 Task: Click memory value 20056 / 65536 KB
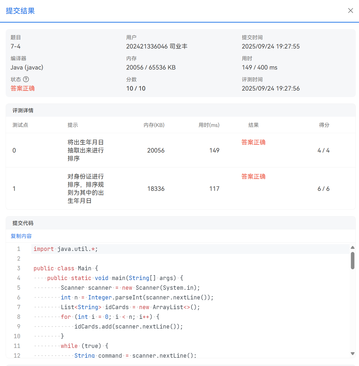click(x=151, y=67)
